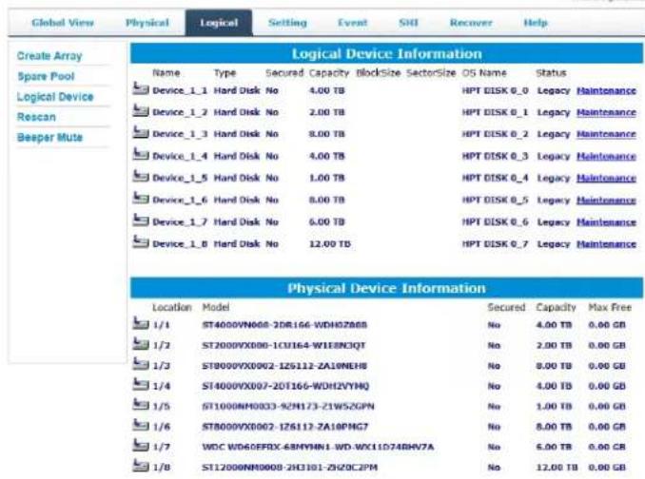The height and width of the screenshot is (479, 645).
Task: Click the drive icon for location 1/6
Action: click(141, 425)
